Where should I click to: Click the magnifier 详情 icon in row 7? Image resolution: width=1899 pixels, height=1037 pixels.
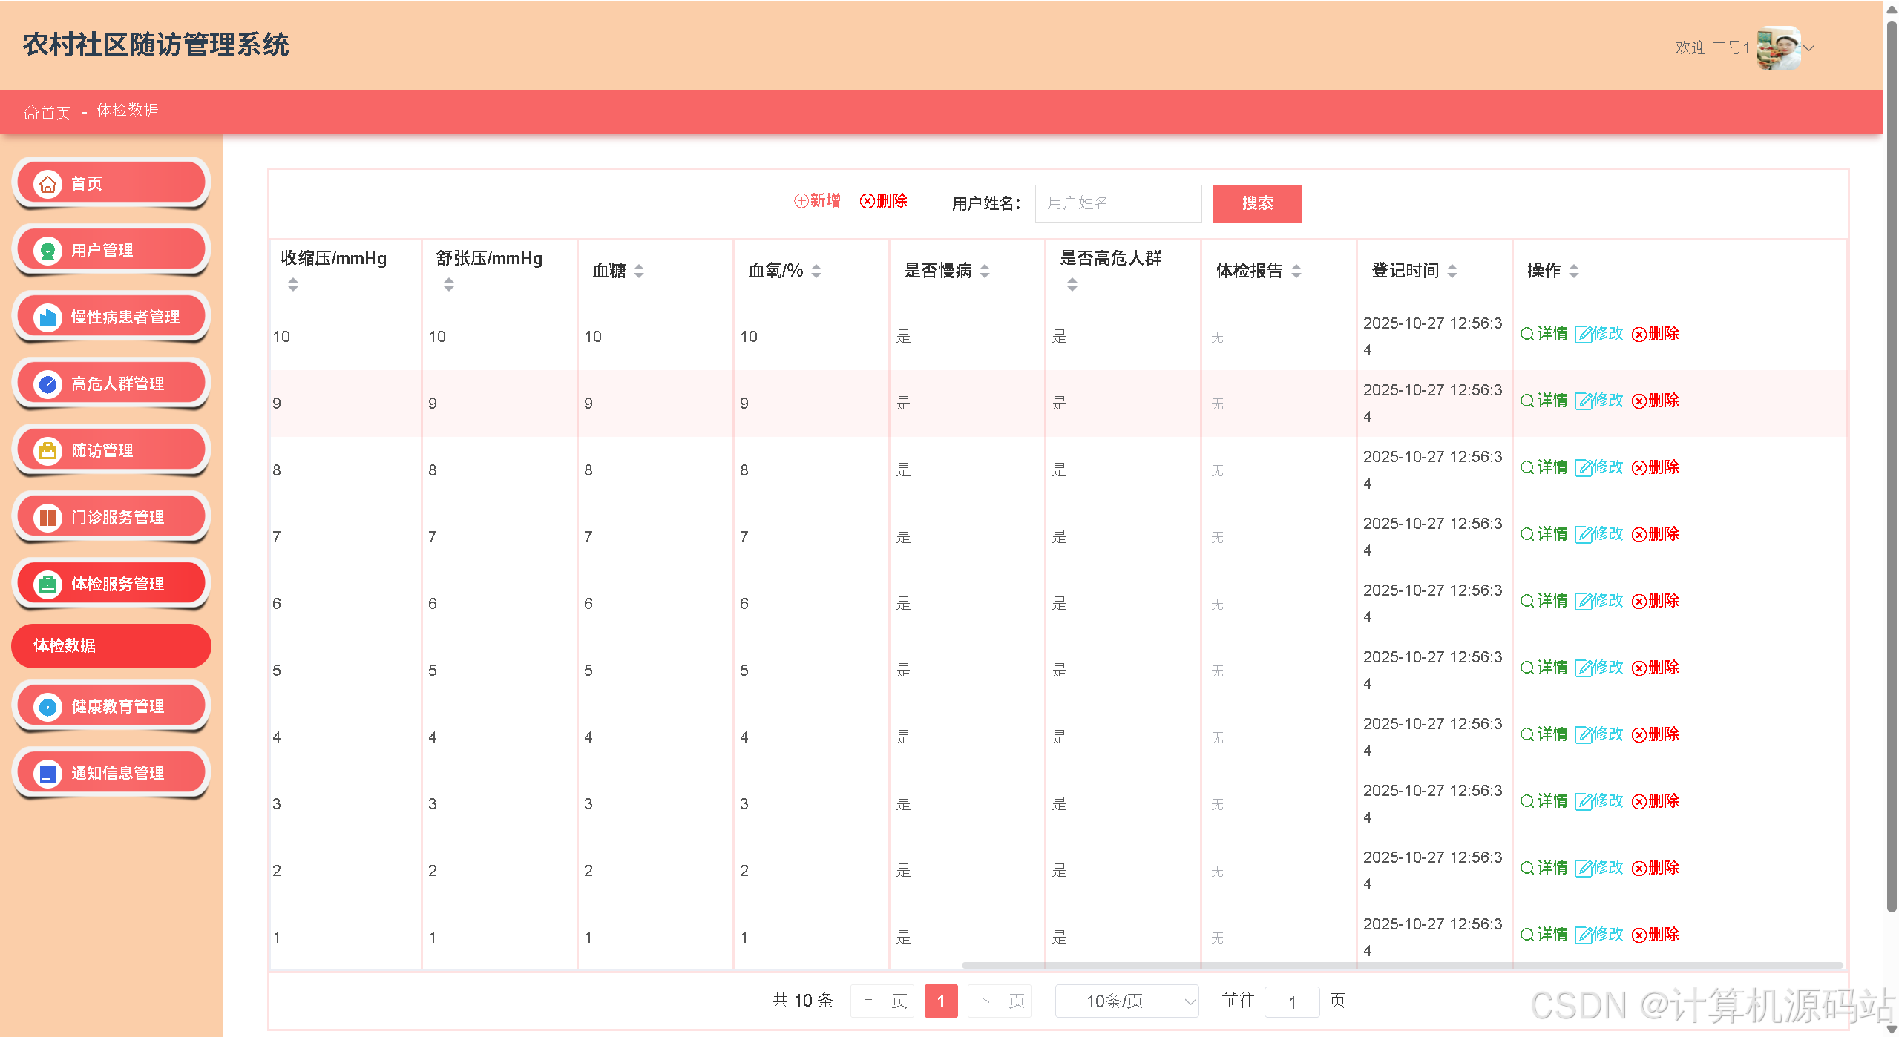[x=1527, y=534]
